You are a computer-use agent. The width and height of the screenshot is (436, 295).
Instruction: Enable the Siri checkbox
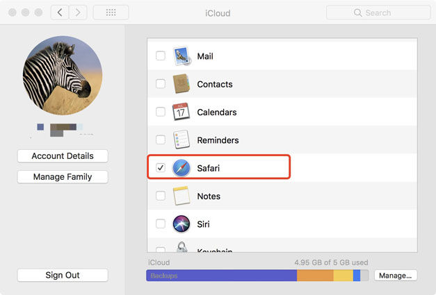pos(161,224)
